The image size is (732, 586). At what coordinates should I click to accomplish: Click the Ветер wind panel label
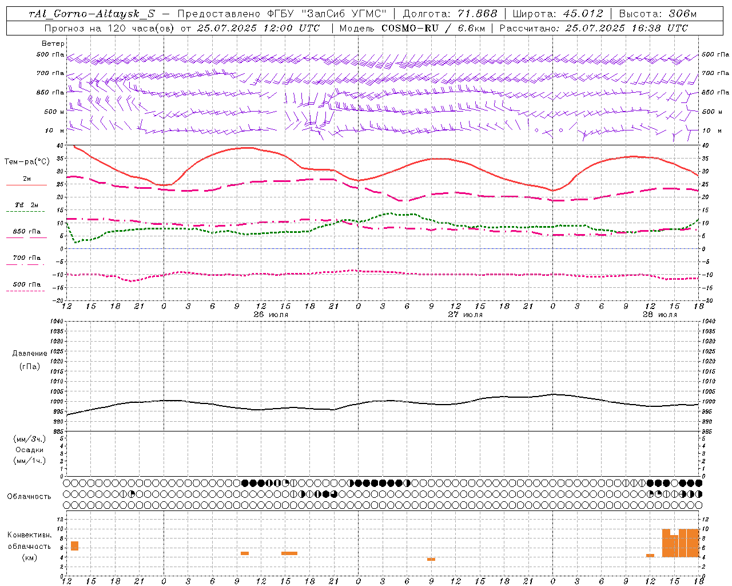(x=53, y=43)
